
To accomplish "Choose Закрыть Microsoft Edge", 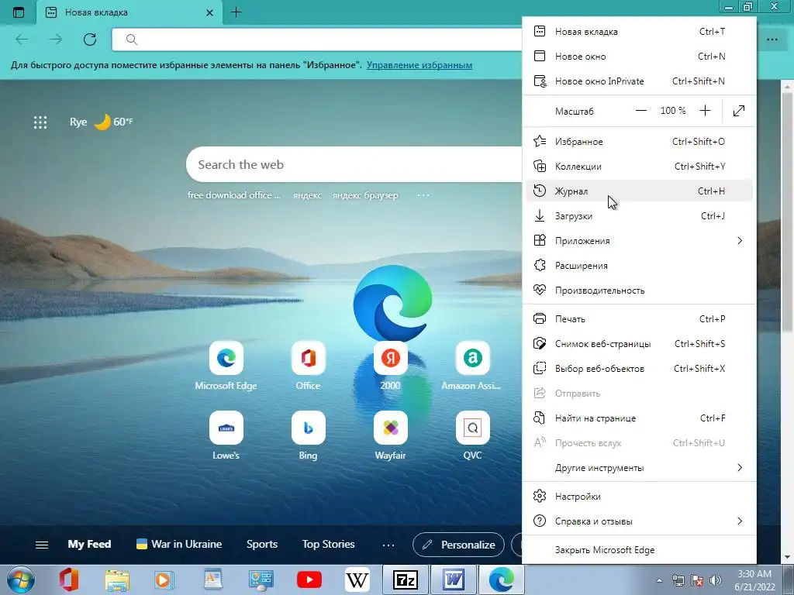I will tap(639, 550).
